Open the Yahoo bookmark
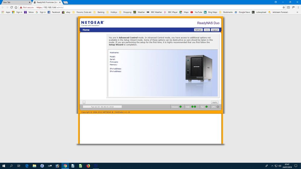This screenshot has height=169, width=301. tap(29, 12)
